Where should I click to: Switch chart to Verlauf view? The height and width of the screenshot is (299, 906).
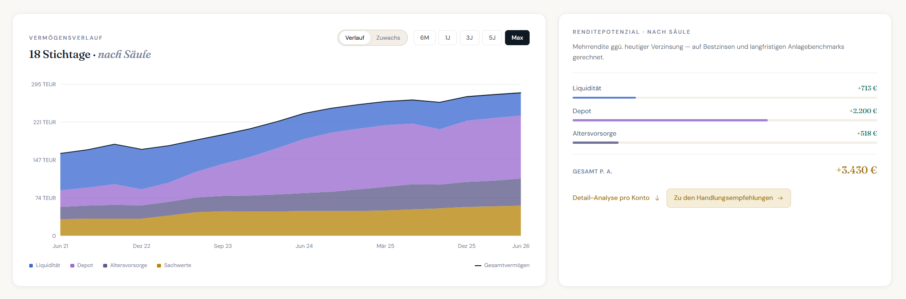pos(354,38)
